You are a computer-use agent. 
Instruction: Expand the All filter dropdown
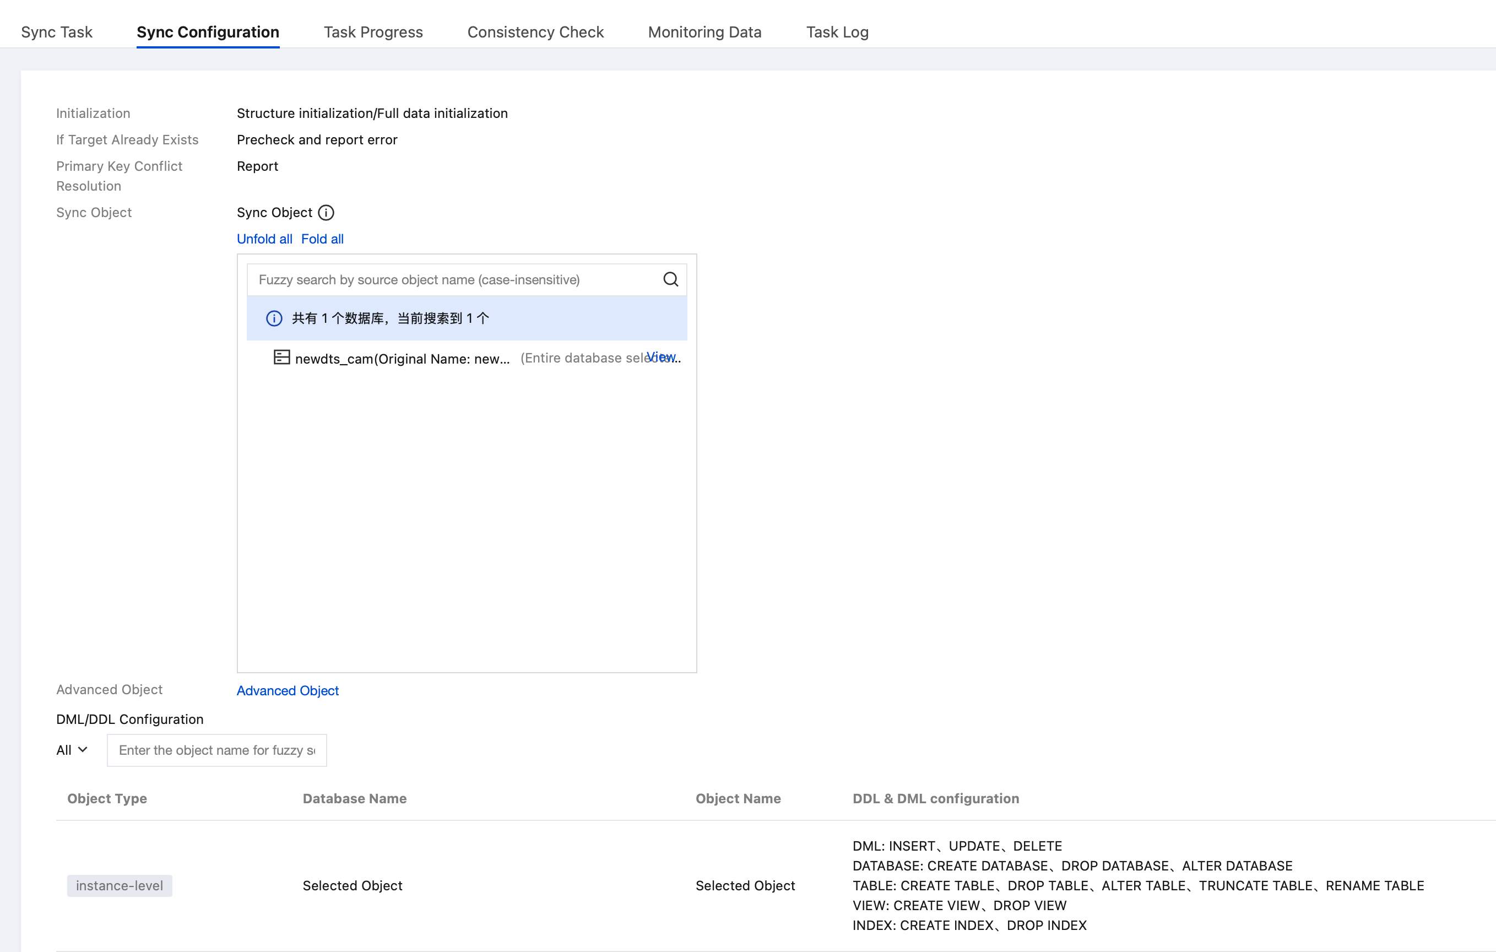point(72,750)
